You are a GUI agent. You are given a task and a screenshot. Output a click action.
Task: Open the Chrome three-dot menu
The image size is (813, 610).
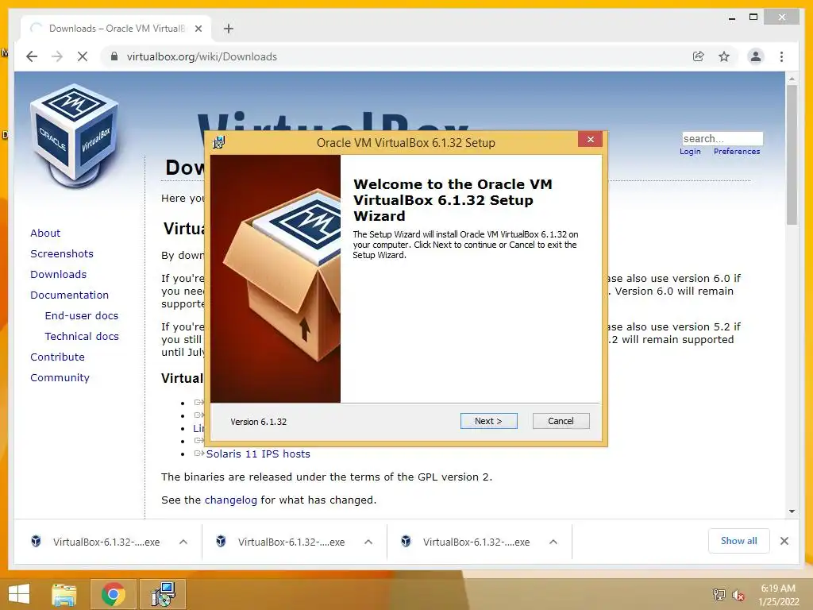[x=781, y=56]
